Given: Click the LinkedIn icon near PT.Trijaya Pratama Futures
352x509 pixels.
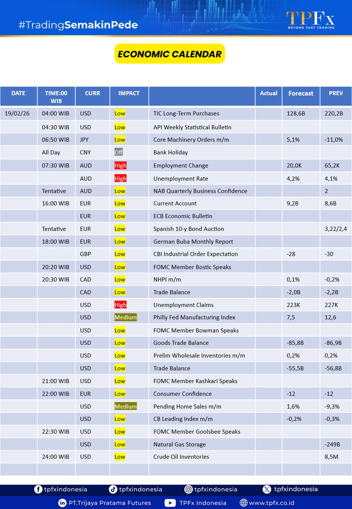Looking at the screenshot, I should [x=62, y=503].
